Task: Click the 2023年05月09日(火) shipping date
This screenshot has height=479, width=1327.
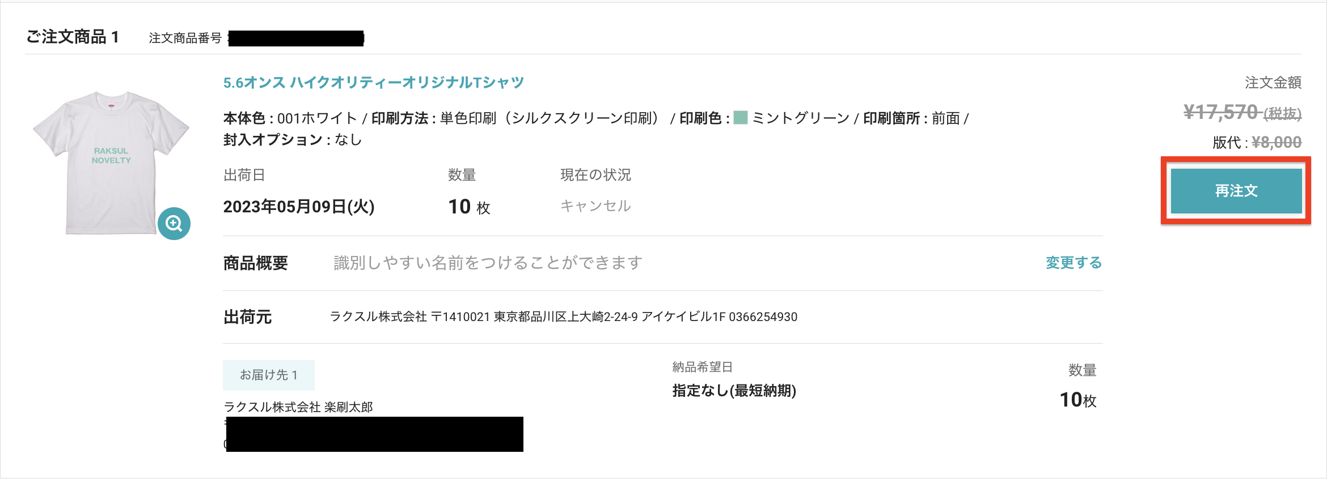Action: [299, 207]
